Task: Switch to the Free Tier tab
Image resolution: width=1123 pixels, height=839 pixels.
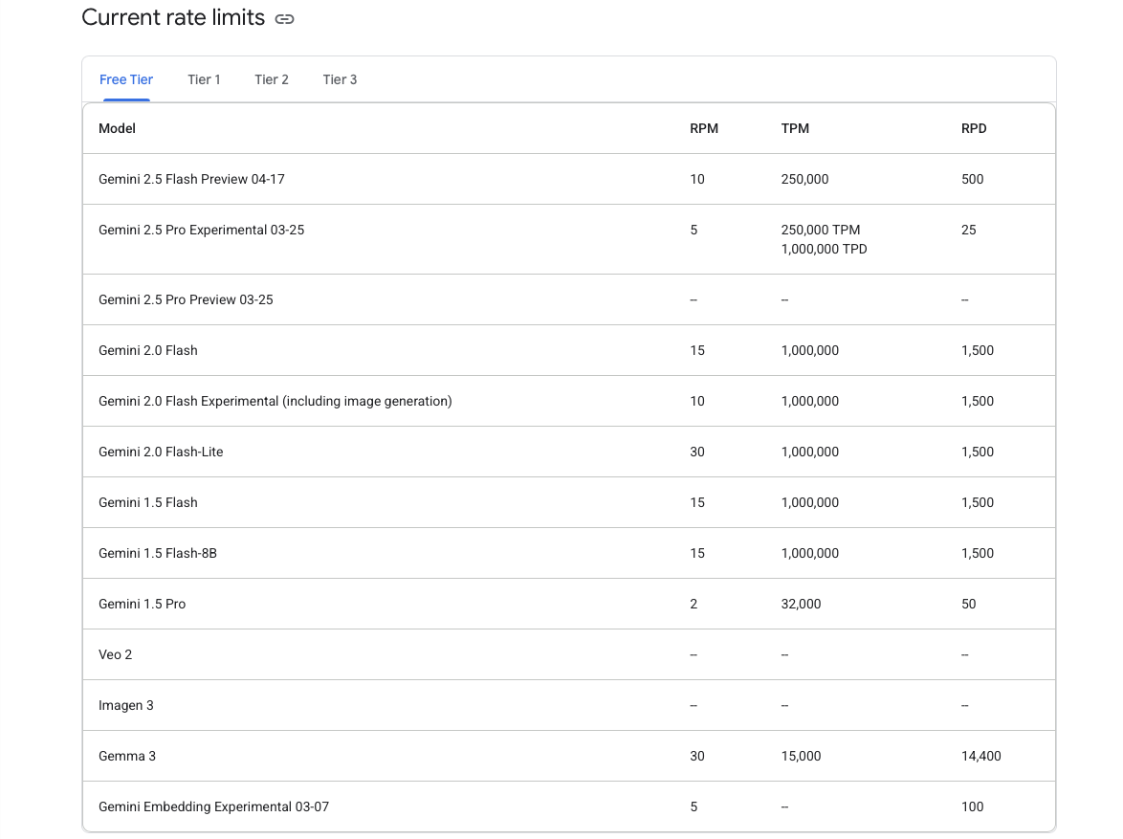Action: click(x=126, y=79)
